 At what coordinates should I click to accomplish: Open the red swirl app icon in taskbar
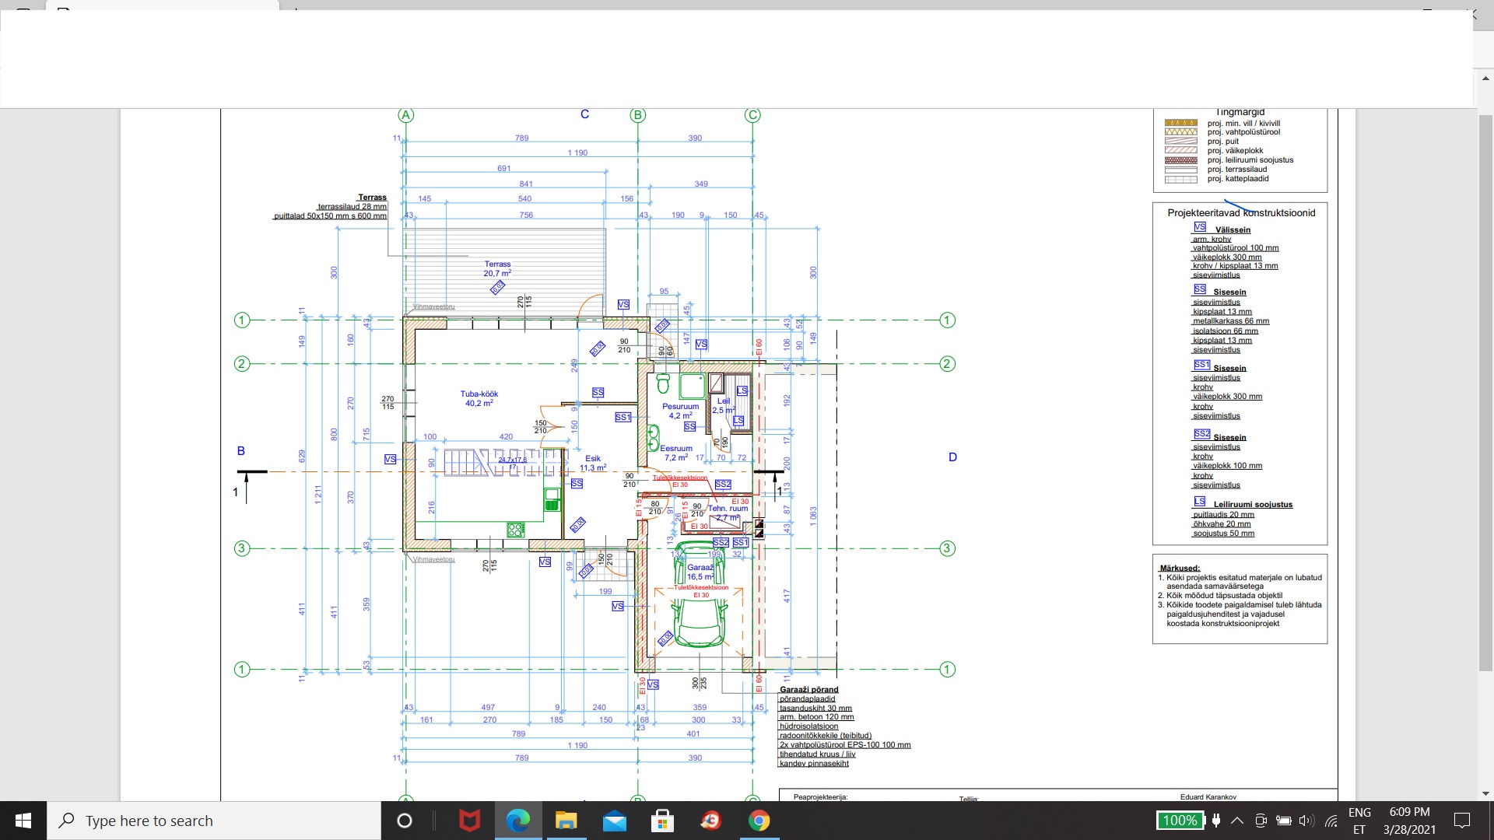click(710, 821)
